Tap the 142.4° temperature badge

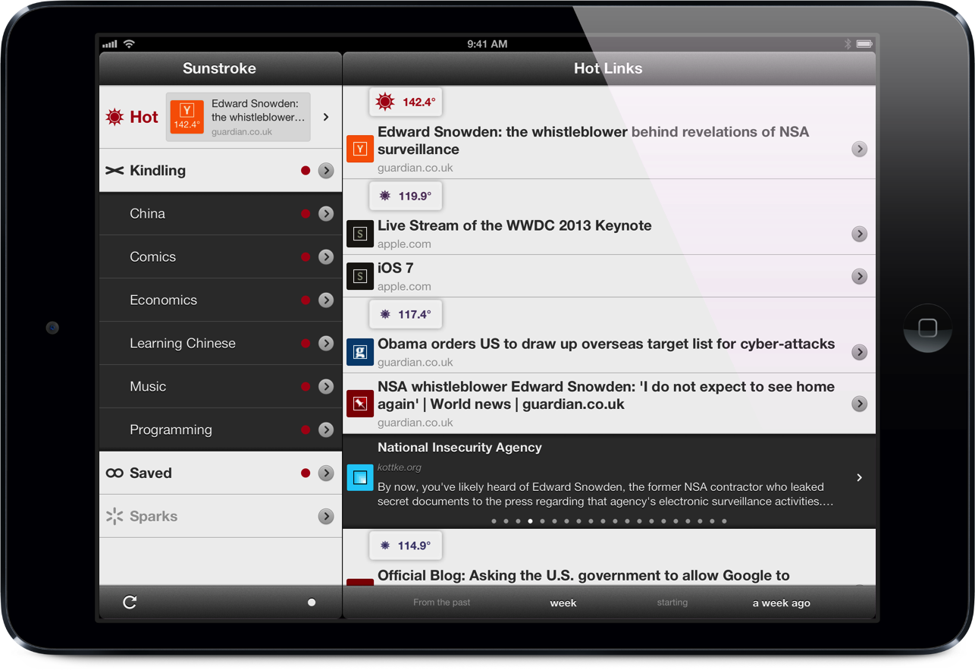pos(406,102)
